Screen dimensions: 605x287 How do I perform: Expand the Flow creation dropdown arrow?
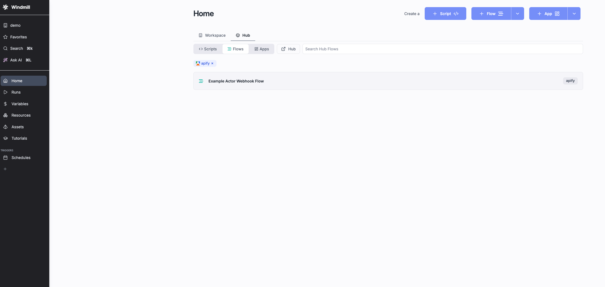coord(518,13)
